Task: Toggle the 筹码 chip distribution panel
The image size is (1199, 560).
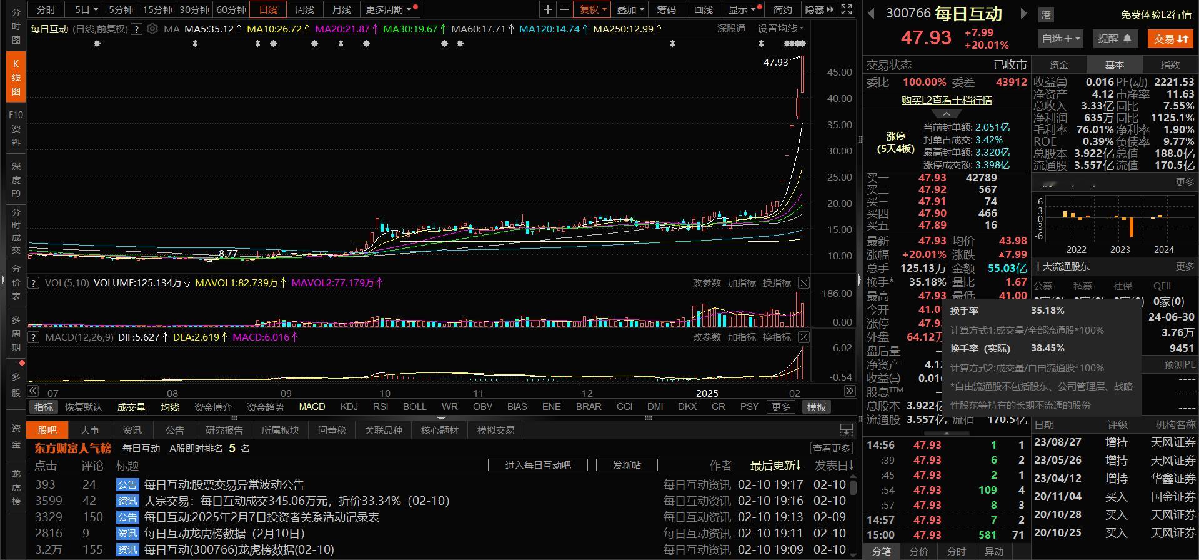Action: tap(666, 9)
